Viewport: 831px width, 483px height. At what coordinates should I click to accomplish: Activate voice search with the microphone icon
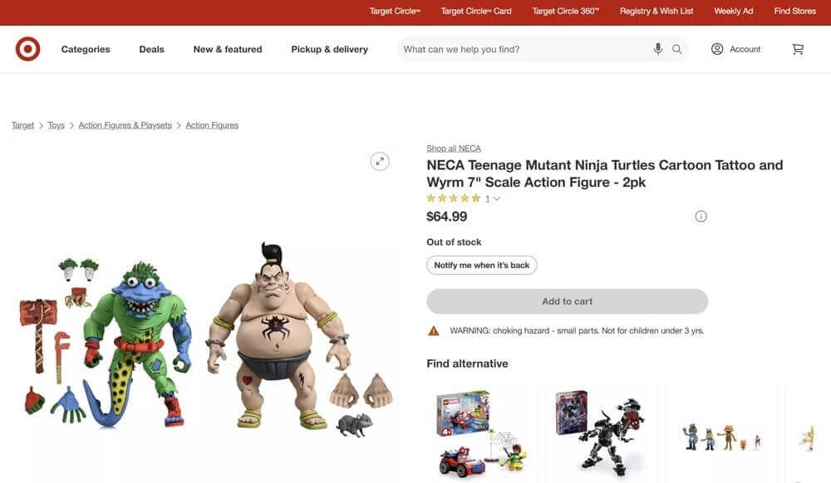click(656, 49)
